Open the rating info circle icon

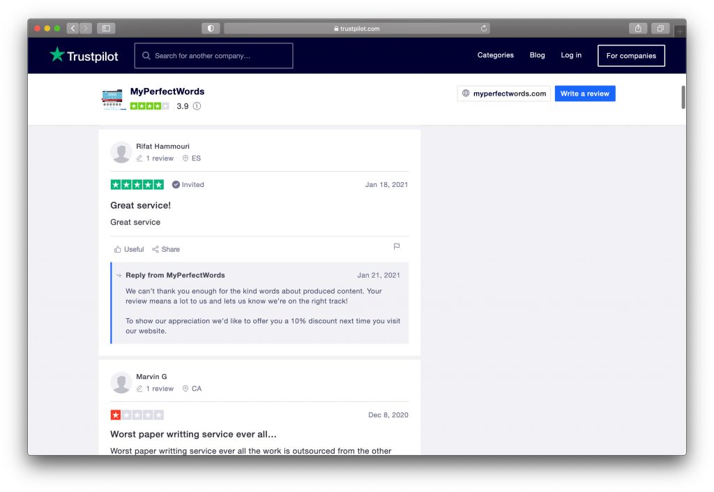(x=197, y=105)
